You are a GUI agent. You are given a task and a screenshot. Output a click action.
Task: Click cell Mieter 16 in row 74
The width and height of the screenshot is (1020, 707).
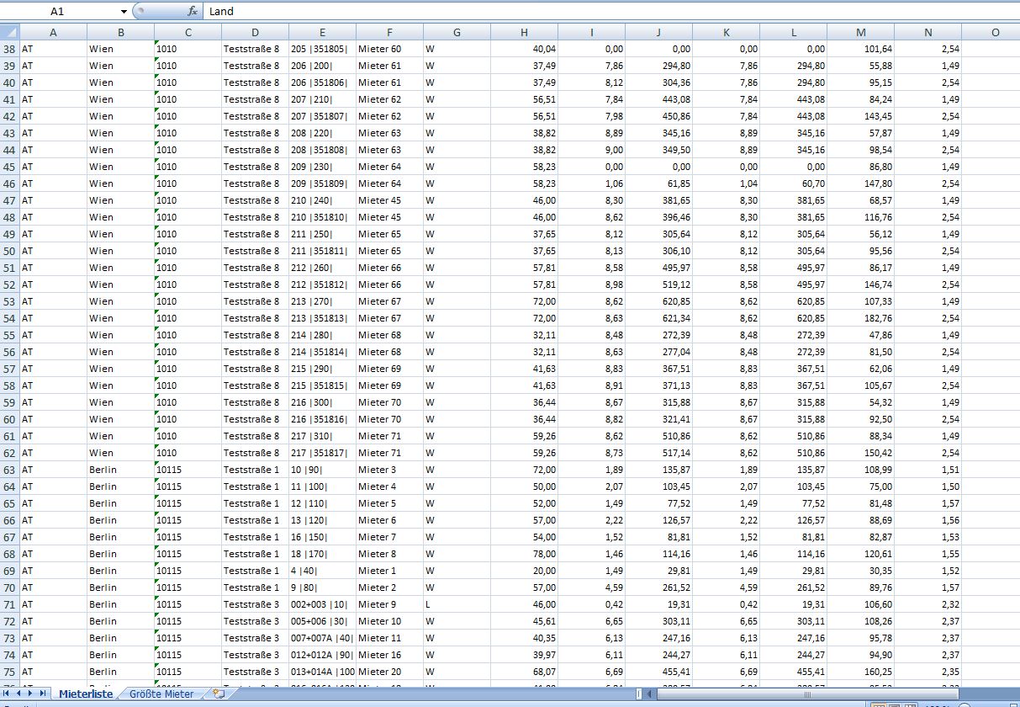click(389, 655)
